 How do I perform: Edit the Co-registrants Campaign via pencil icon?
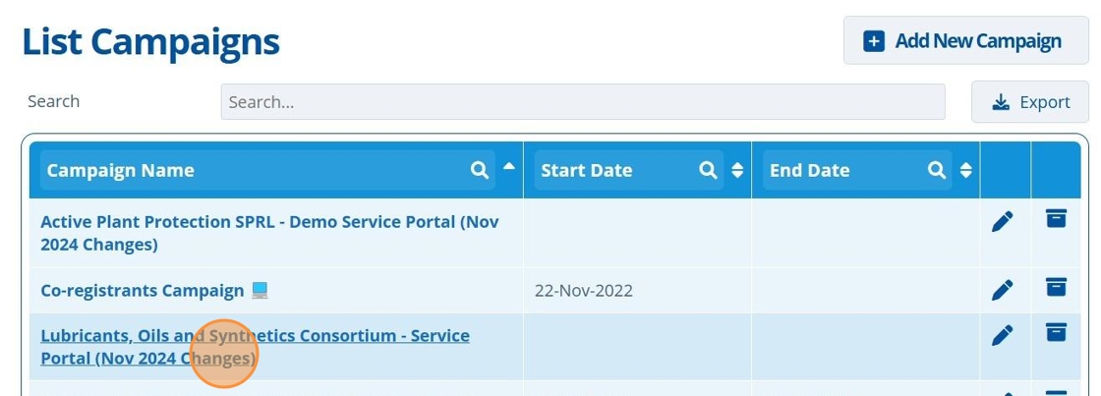pos(1003,290)
